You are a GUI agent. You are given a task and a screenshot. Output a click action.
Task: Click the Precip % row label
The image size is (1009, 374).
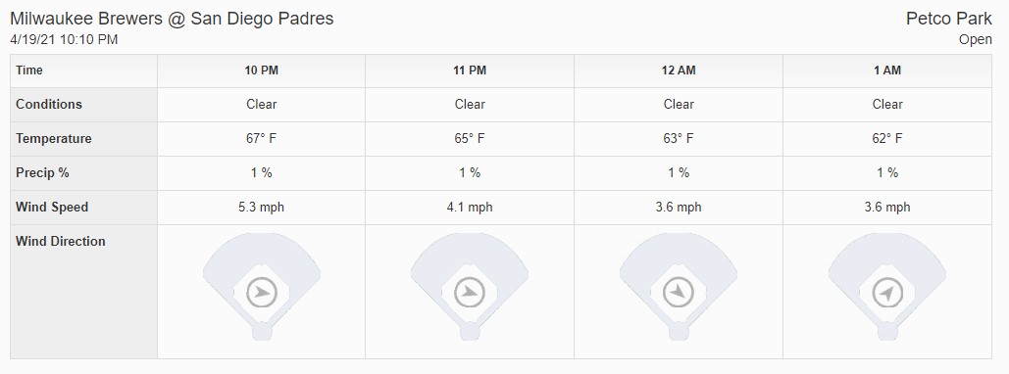pyautogui.click(x=42, y=173)
